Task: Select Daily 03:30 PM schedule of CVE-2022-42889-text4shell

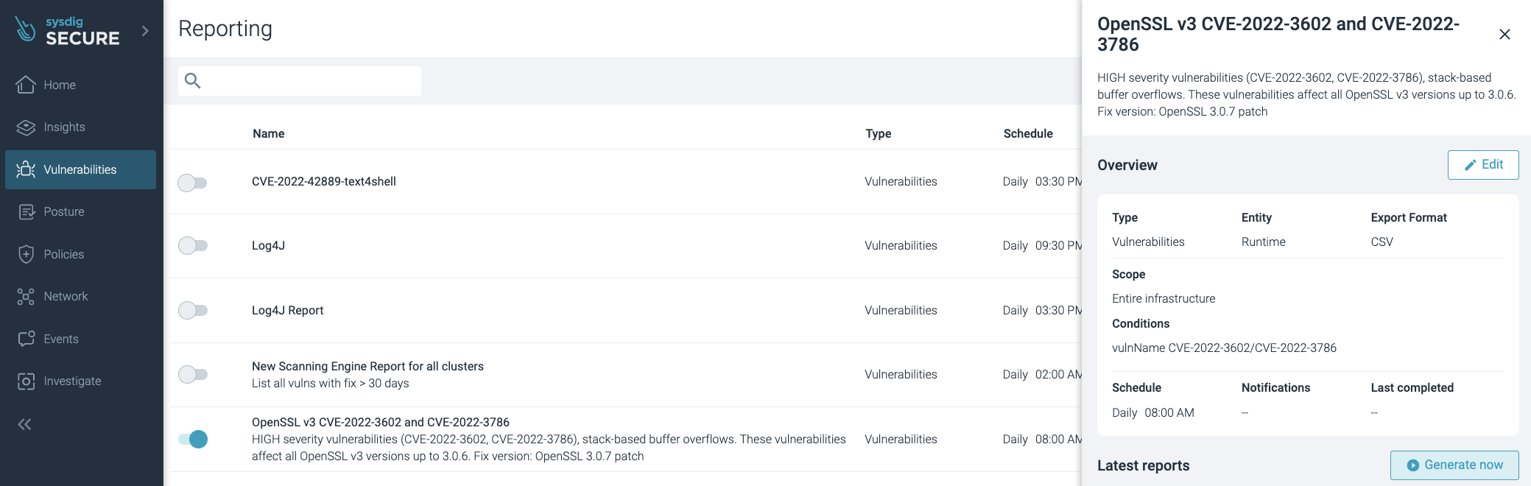Action: [x=1042, y=182]
